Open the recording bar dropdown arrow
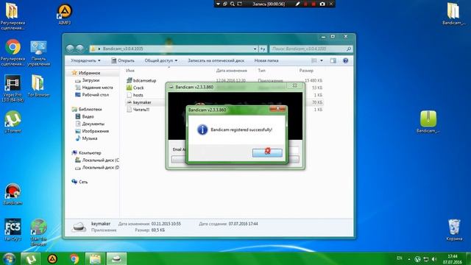This screenshot has height=265, width=471. coord(218,4)
